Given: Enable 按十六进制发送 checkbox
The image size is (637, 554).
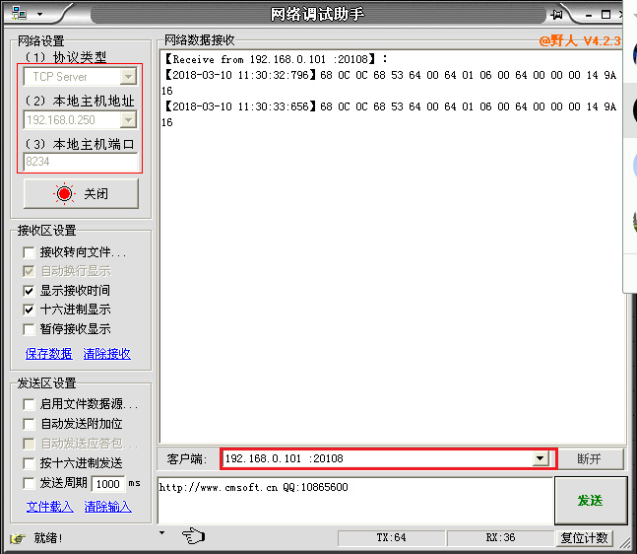Looking at the screenshot, I should click(x=29, y=463).
